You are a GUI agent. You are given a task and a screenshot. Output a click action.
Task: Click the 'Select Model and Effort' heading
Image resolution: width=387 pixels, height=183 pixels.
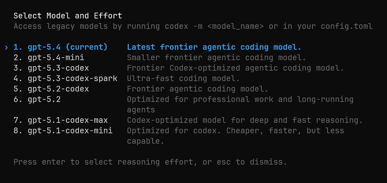pyautogui.click(x=68, y=16)
